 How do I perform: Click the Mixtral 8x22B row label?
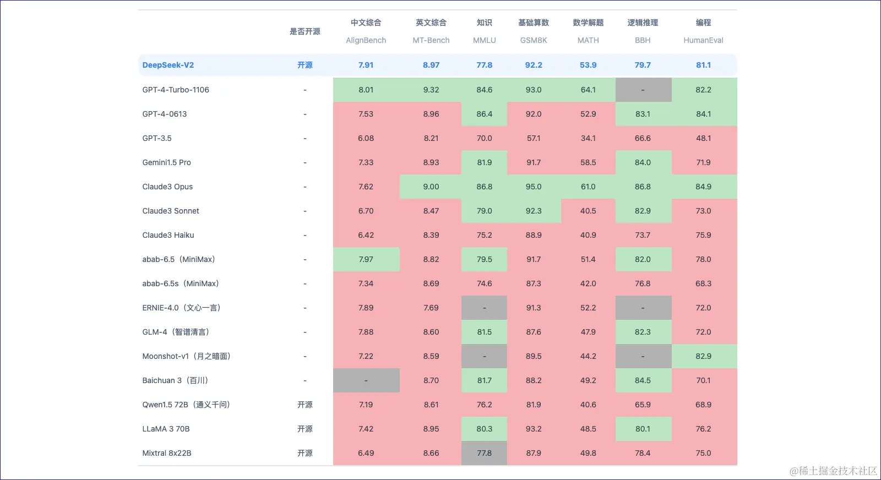pyautogui.click(x=167, y=453)
